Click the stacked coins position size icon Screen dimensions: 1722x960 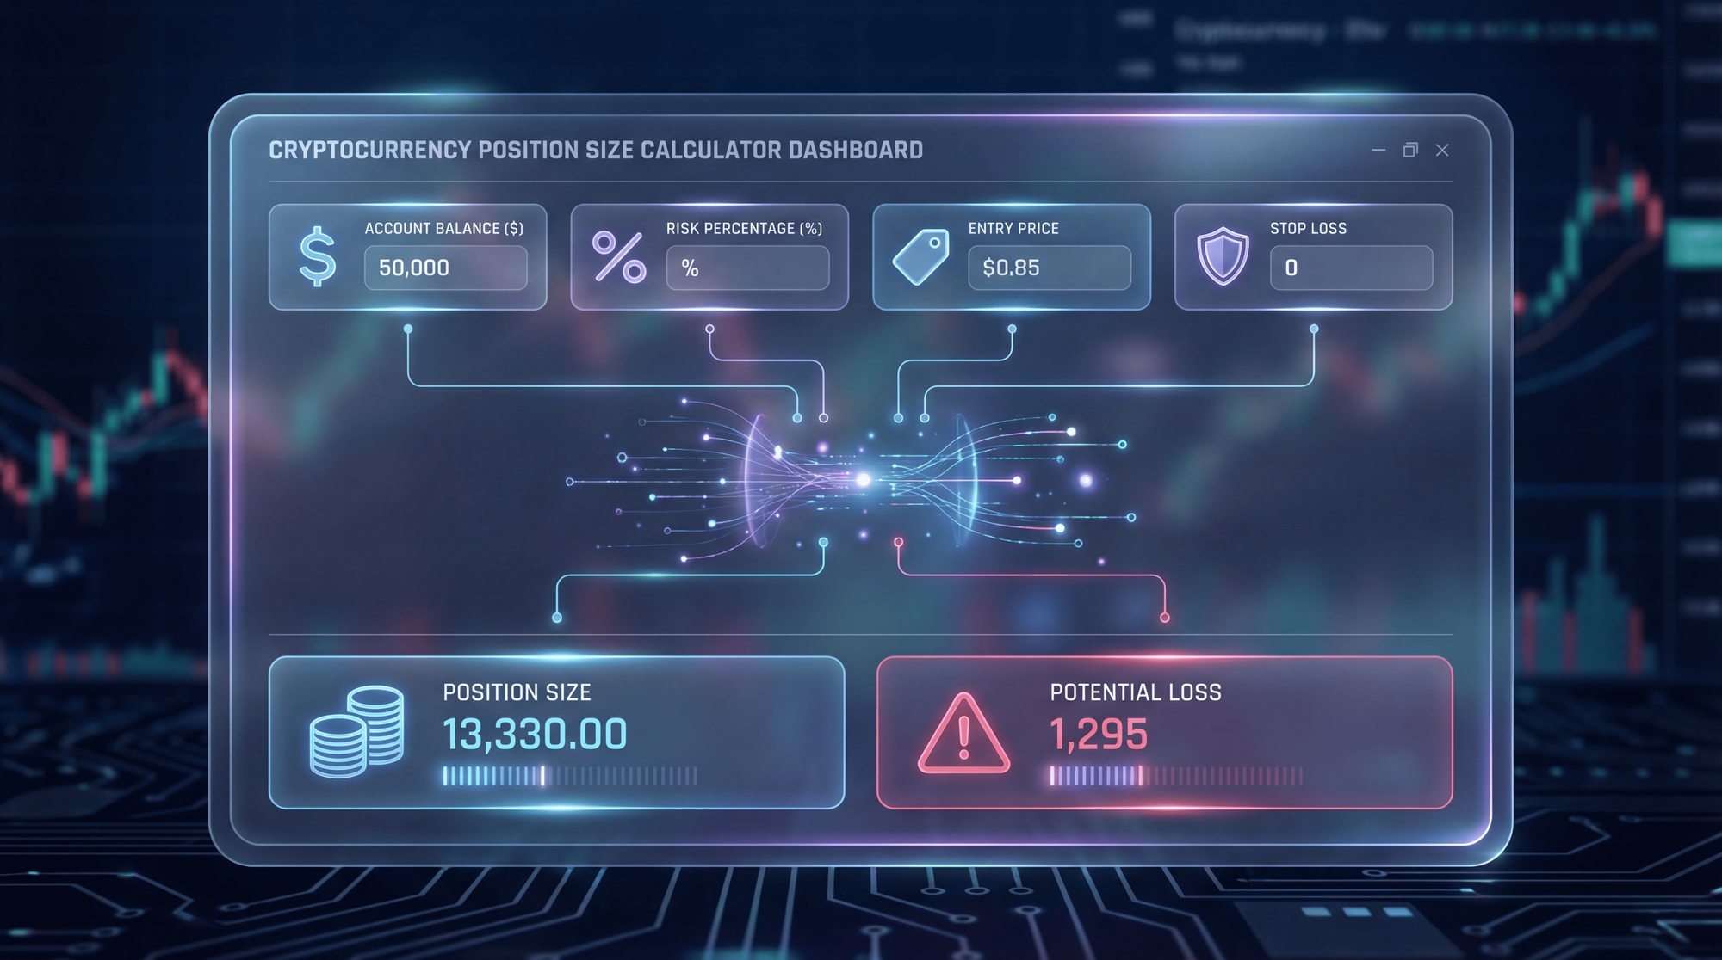coord(356,732)
